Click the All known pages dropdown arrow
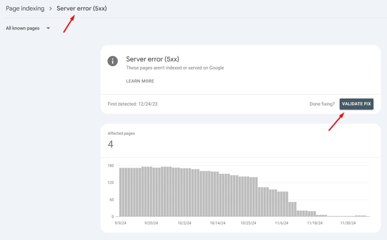This screenshot has width=387, height=240. [48, 28]
